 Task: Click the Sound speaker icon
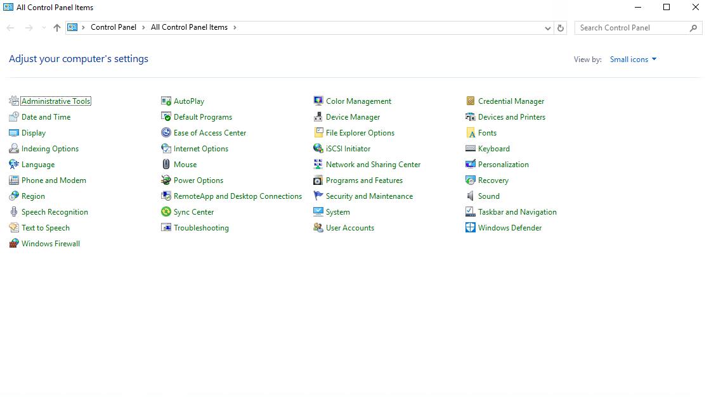point(471,196)
